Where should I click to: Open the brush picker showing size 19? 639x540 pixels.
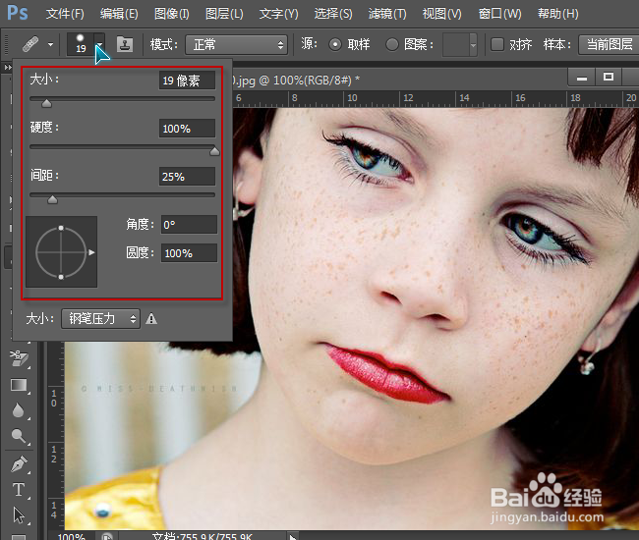click(x=86, y=44)
